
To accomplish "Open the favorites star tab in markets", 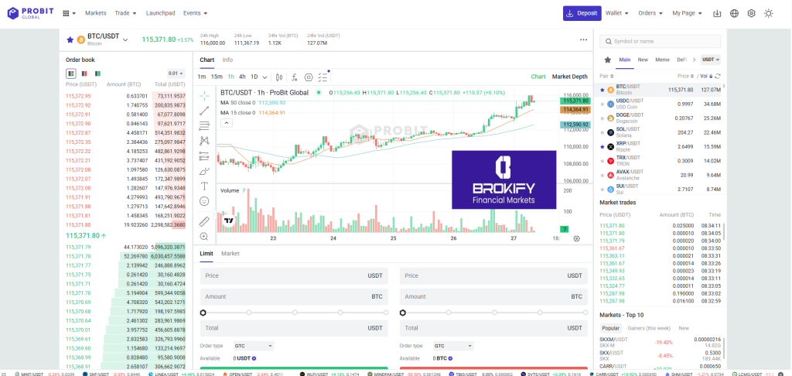I will coord(608,60).
